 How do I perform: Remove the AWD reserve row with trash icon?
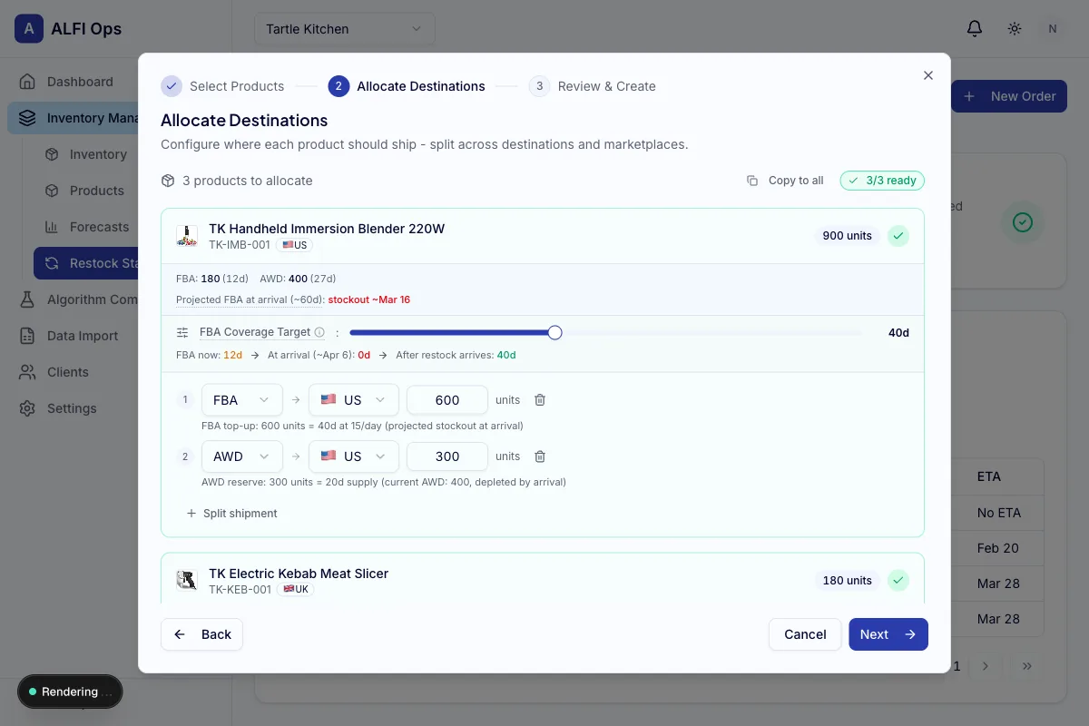click(540, 456)
